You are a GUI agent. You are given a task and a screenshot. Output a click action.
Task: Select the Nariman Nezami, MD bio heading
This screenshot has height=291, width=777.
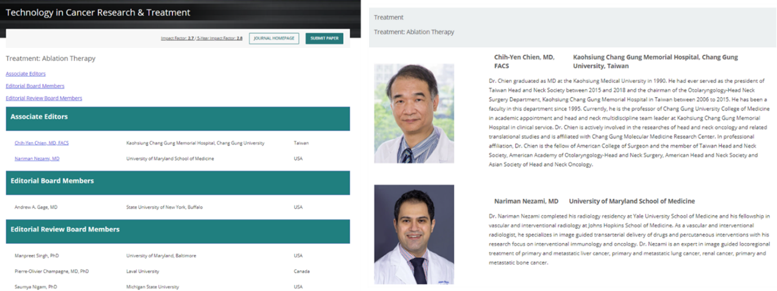click(x=526, y=201)
